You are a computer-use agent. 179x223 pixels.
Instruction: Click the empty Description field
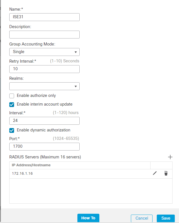pos(44,35)
